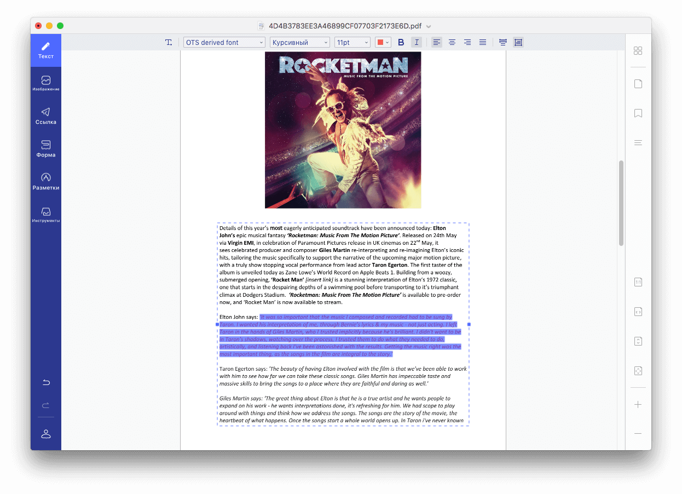Fit page to width

[x=638, y=312]
